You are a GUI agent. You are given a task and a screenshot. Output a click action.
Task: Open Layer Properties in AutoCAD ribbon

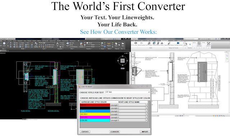(x=36, y=45)
